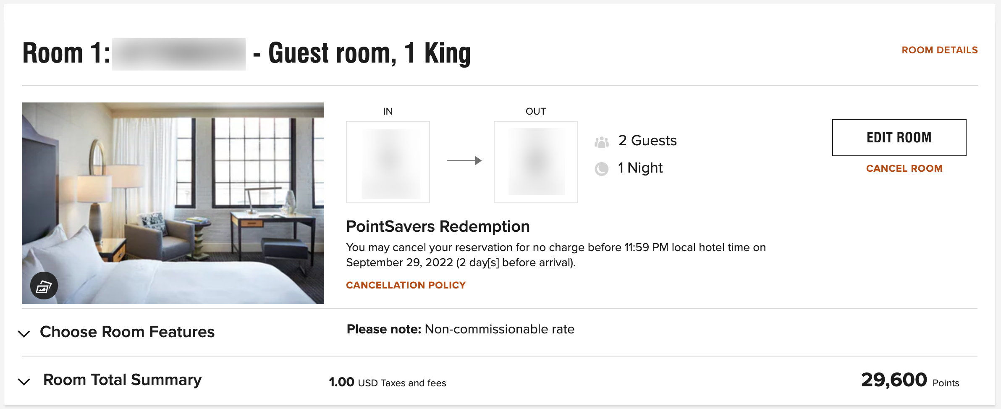Click the guests icon beside "2 Guests"

[x=601, y=142]
